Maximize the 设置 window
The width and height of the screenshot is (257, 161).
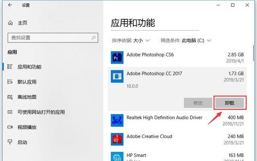[232, 5]
